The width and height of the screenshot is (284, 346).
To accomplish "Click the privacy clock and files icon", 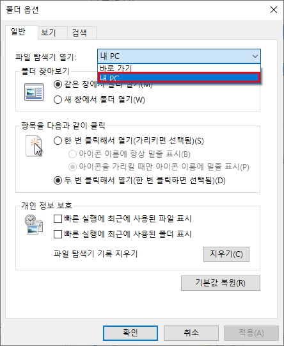I will (33, 224).
